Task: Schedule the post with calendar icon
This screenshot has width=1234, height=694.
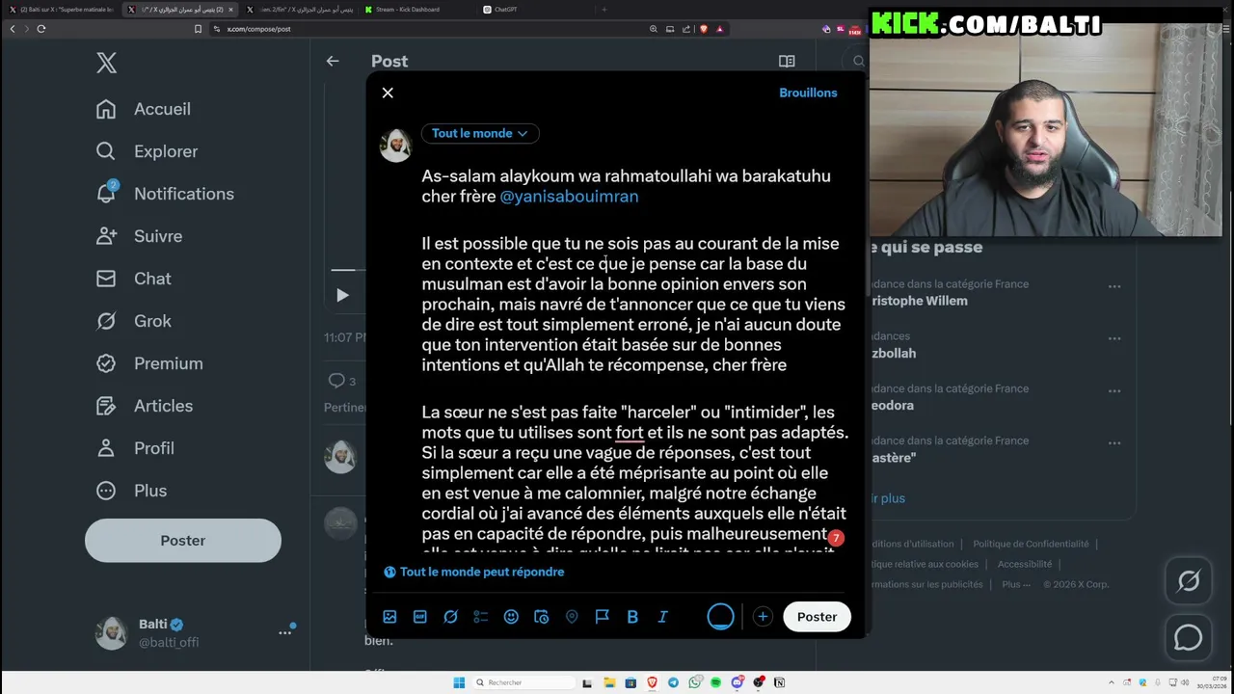Action: pos(541,617)
